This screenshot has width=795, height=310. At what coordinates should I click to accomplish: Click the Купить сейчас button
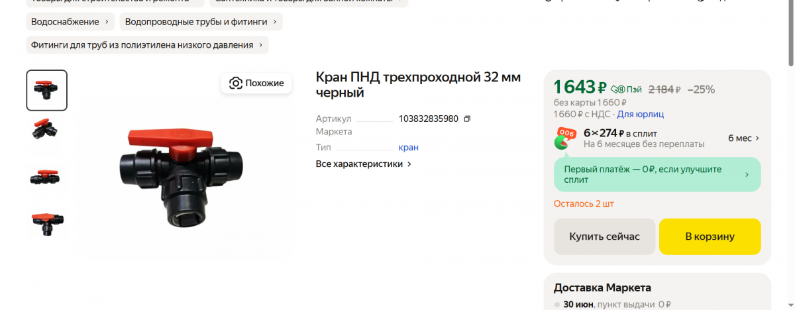pyautogui.click(x=604, y=236)
